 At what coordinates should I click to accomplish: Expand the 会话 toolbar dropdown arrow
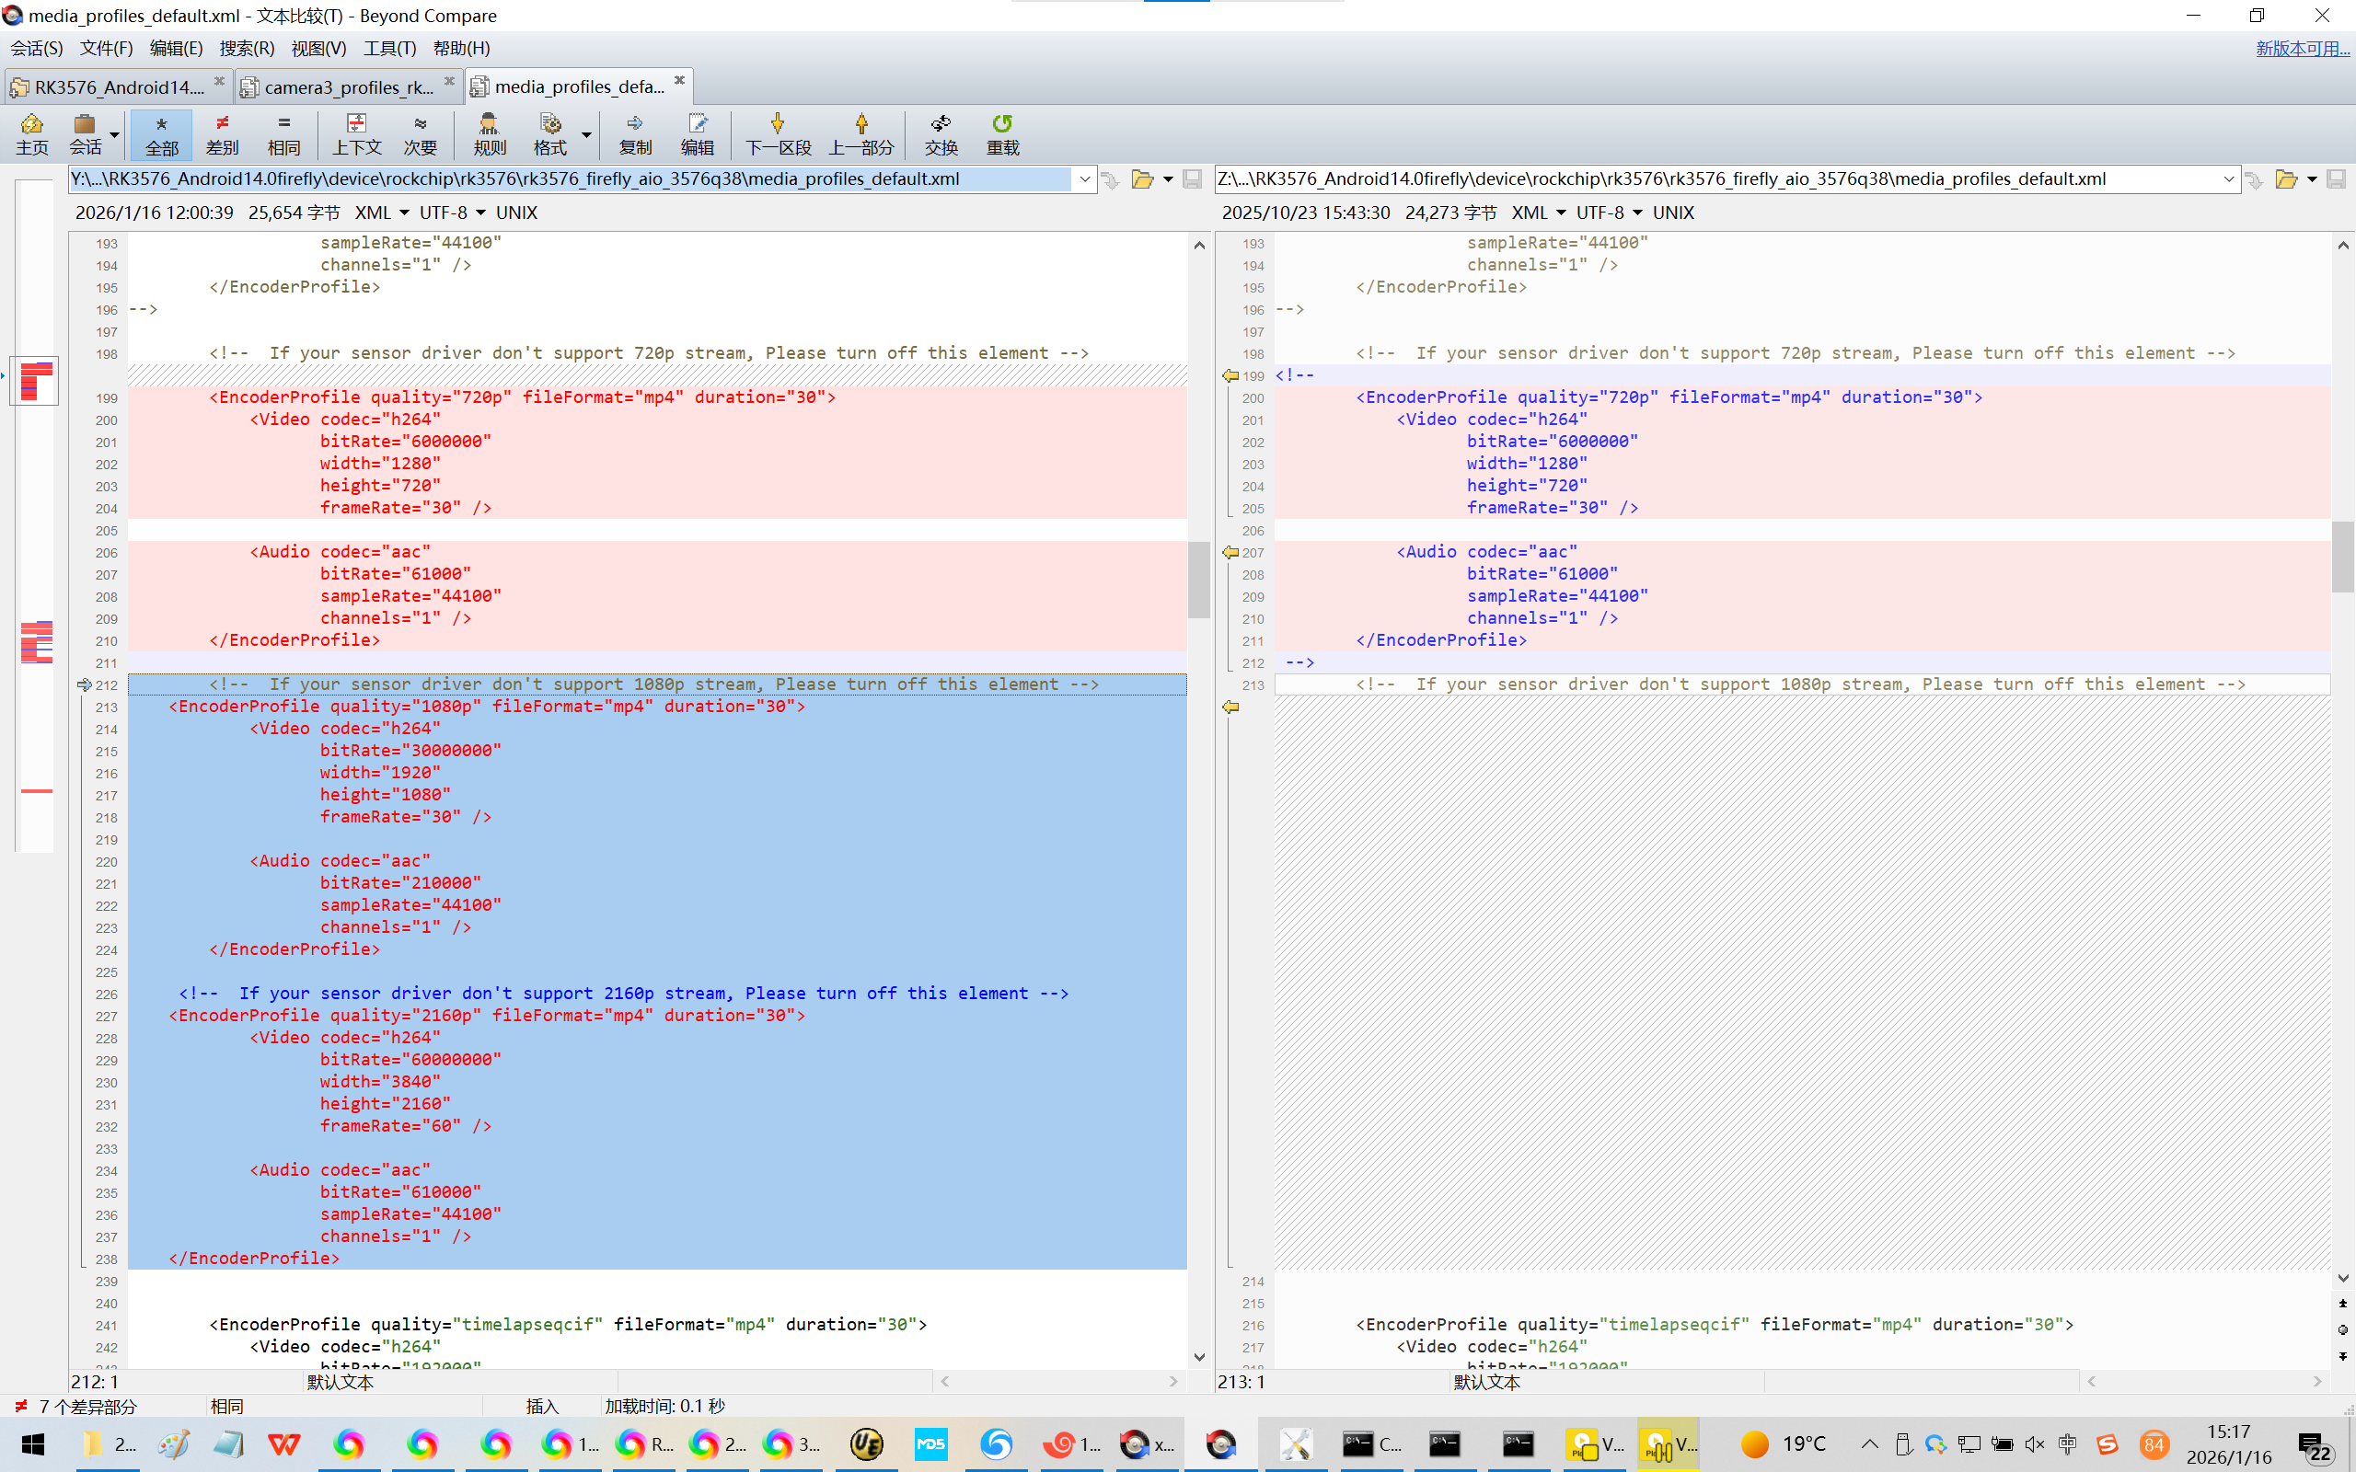[115, 134]
